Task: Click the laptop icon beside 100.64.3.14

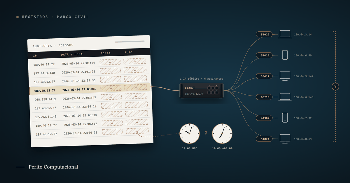Action: pos(285,34)
